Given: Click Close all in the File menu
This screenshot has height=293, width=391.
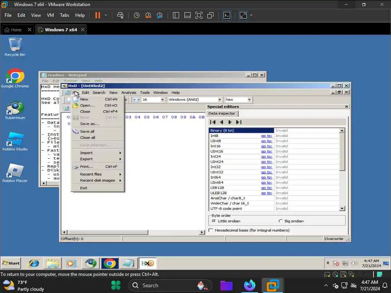Looking at the screenshot, I should [x=98, y=137].
